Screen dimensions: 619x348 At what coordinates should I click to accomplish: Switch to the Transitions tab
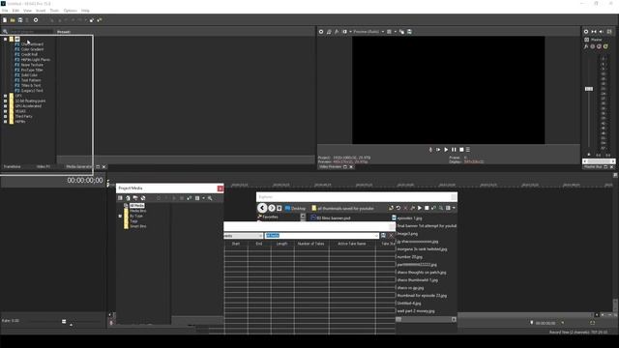click(x=13, y=167)
